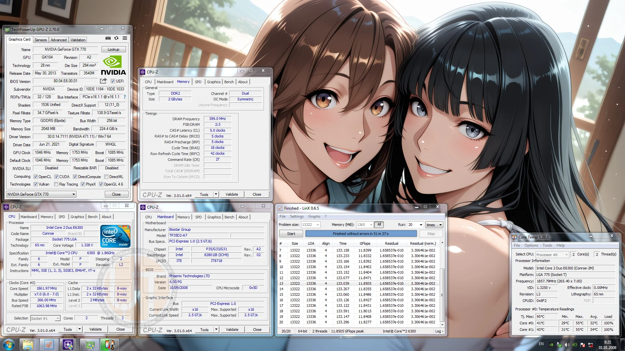Image resolution: width=625 pixels, height=351 pixels.
Task: Click the Lookup button in GPU-Z
Action: tap(113, 49)
